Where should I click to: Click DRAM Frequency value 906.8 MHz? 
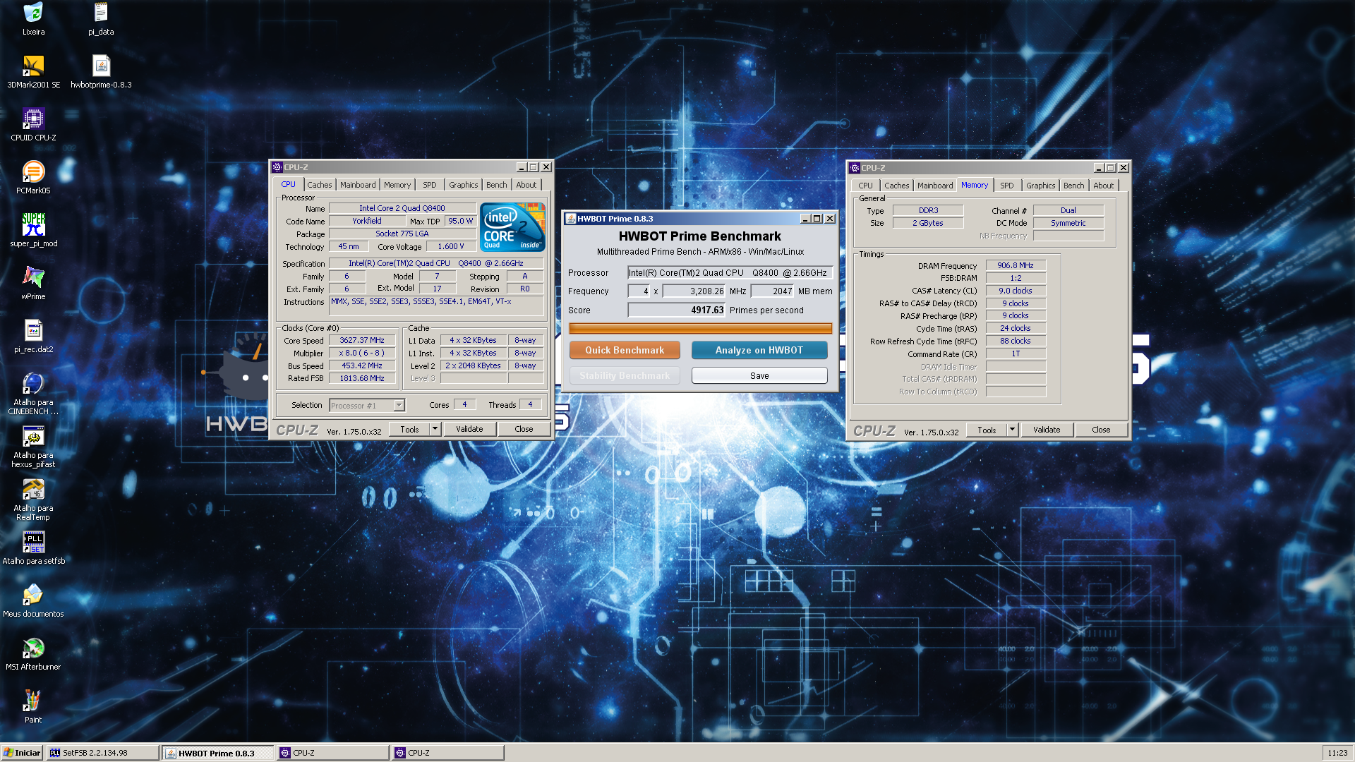click(x=1016, y=265)
